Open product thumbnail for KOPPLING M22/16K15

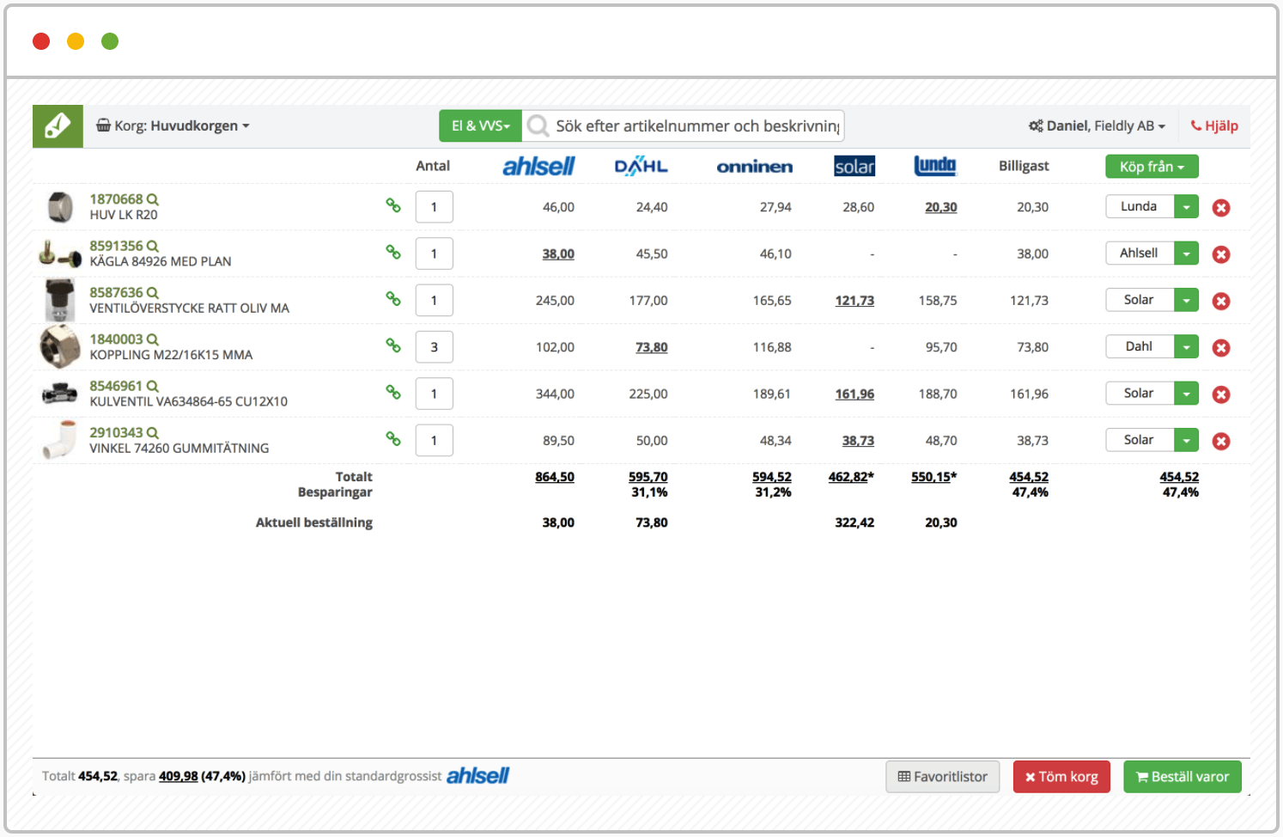(x=60, y=346)
